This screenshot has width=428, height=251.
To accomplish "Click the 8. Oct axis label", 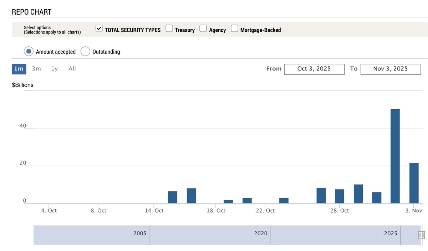I will coord(98,210).
